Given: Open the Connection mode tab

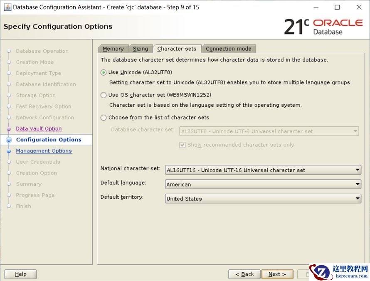Looking at the screenshot, I should [229, 49].
